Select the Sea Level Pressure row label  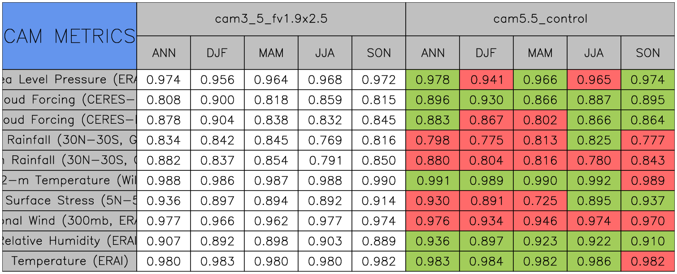tap(69, 80)
